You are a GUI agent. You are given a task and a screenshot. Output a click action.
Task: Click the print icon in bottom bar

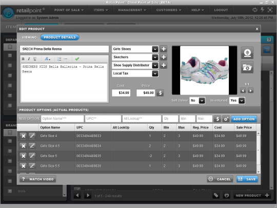[227, 196]
